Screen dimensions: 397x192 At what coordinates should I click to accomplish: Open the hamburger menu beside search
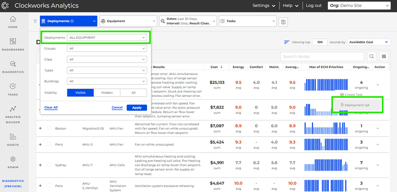tap(384, 56)
